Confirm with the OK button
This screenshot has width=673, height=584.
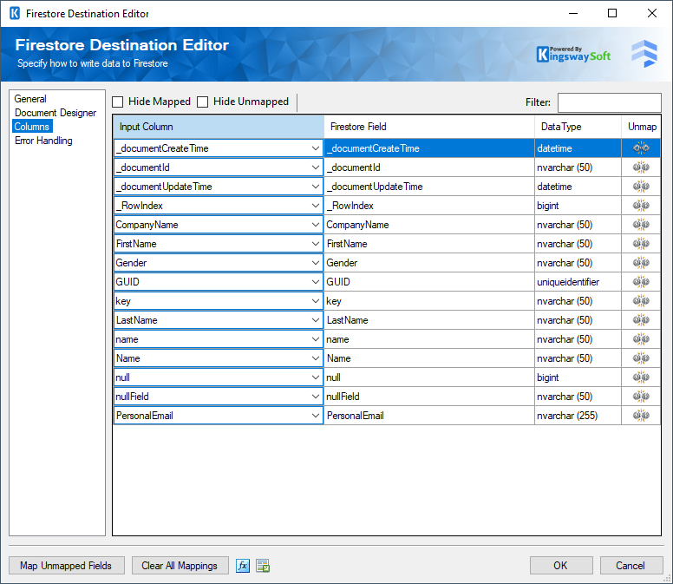pos(561,566)
